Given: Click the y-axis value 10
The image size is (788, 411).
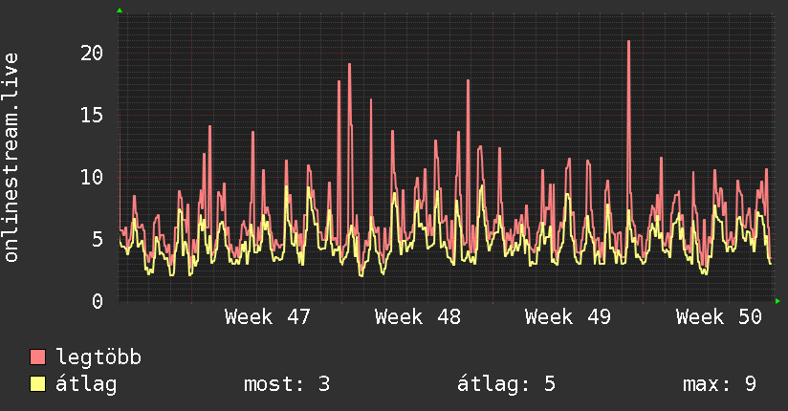Looking at the screenshot, I should [92, 177].
